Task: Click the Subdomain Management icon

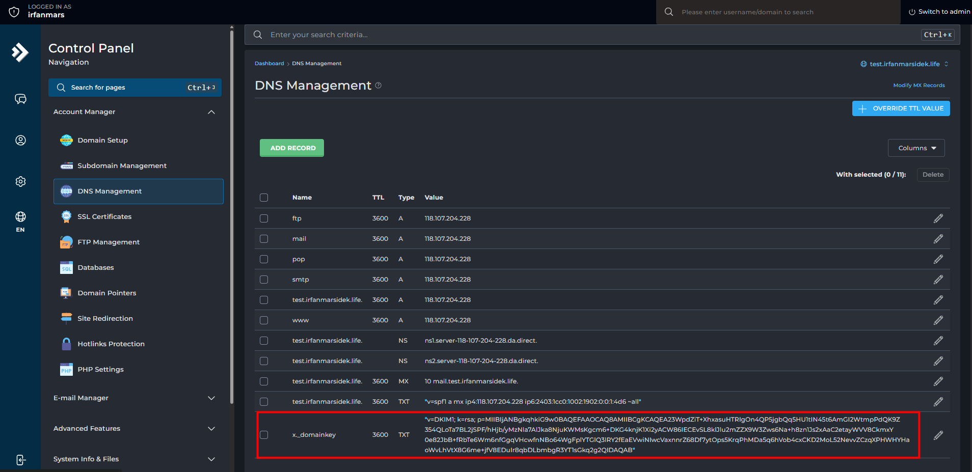Action: coord(66,165)
